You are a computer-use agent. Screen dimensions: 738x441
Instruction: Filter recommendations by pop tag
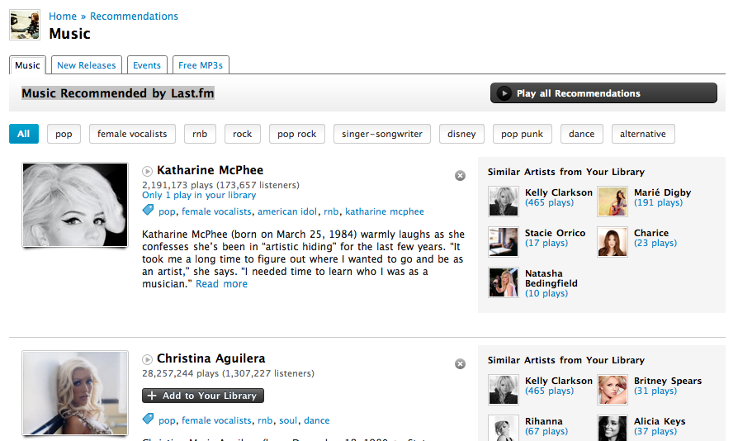point(64,134)
